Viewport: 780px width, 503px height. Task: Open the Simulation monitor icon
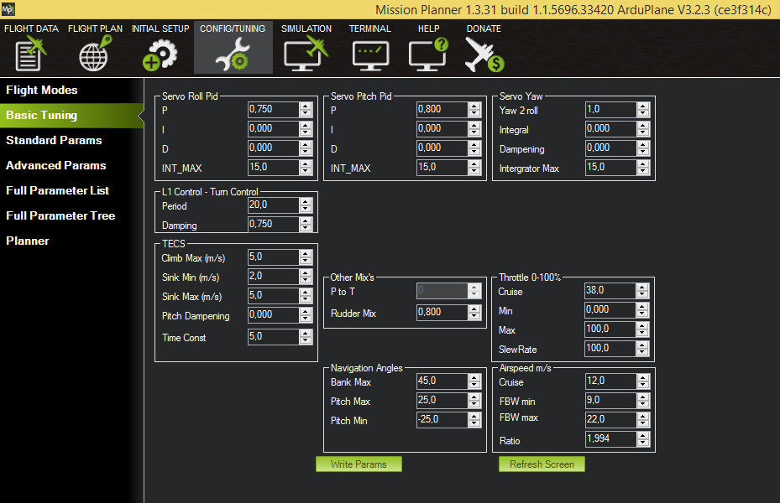coord(306,54)
